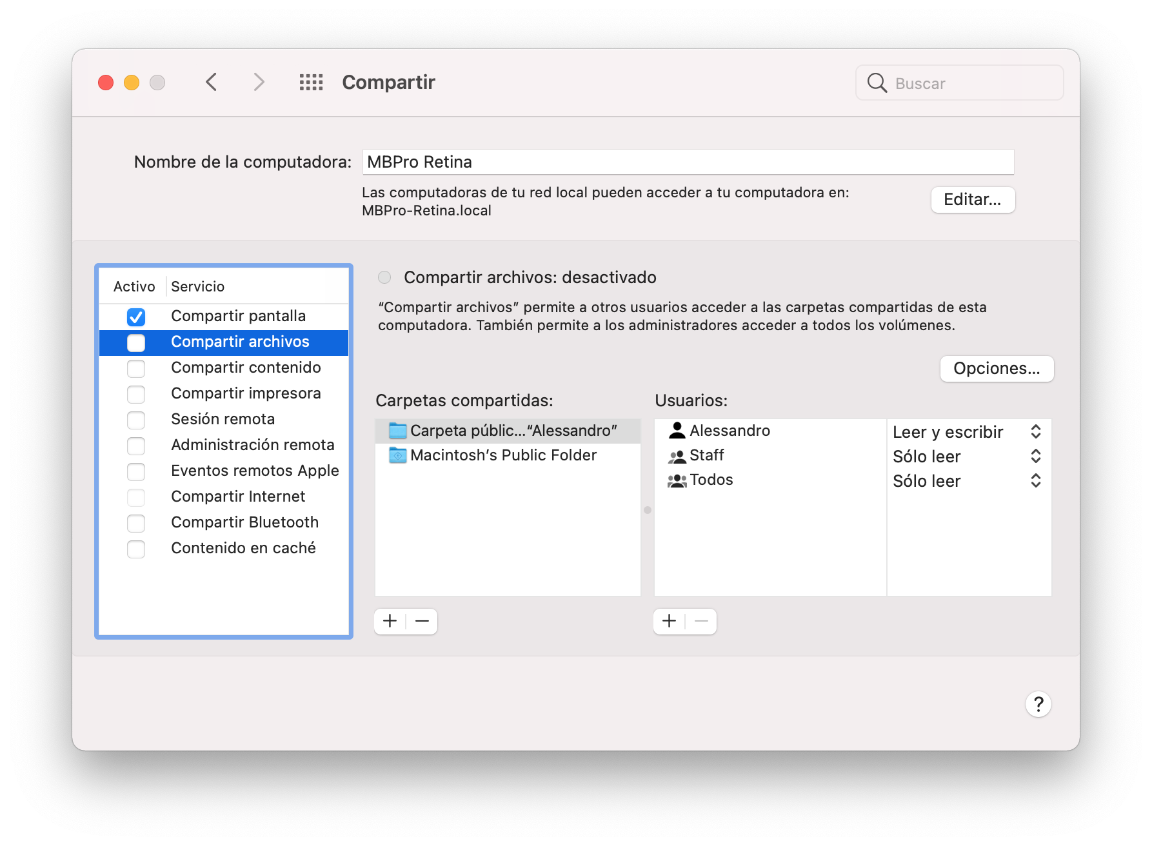The width and height of the screenshot is (1152, 846).
Task: Click the Editar... button
Action: tap(972, 200)
